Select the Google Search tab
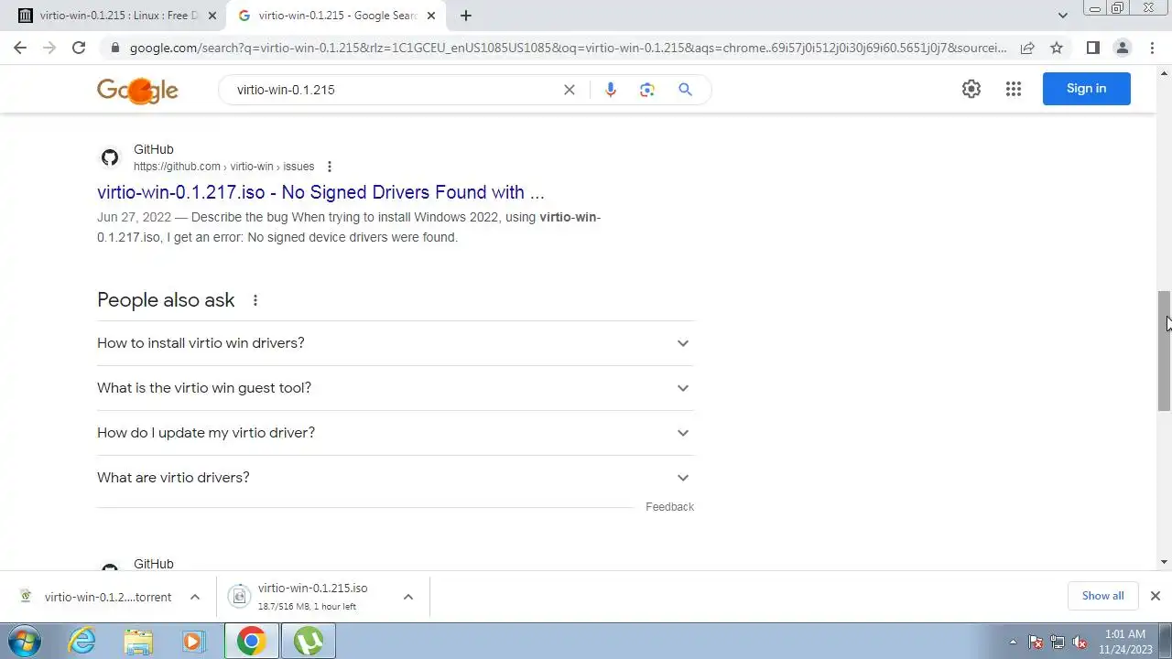Screen dimensions: 1172x659 click(x=336, y=16)
